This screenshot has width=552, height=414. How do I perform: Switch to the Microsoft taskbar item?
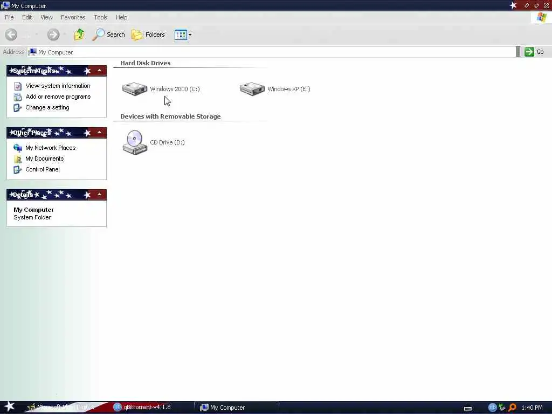[61, 407]
